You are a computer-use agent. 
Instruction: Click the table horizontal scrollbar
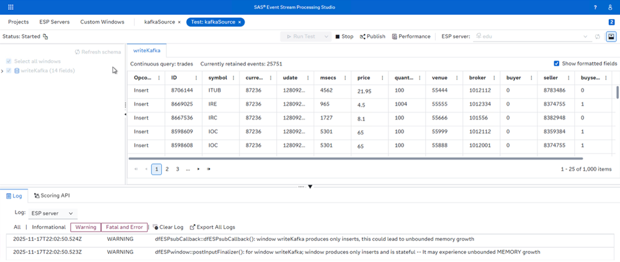click(356, 158)
